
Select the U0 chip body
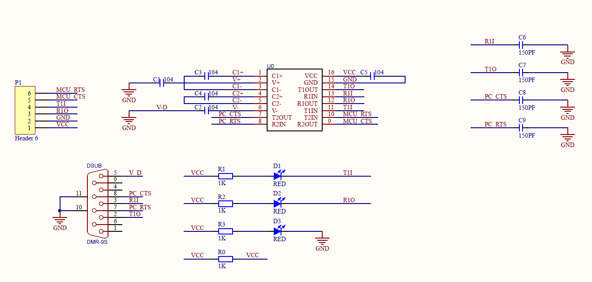(294, 100)
